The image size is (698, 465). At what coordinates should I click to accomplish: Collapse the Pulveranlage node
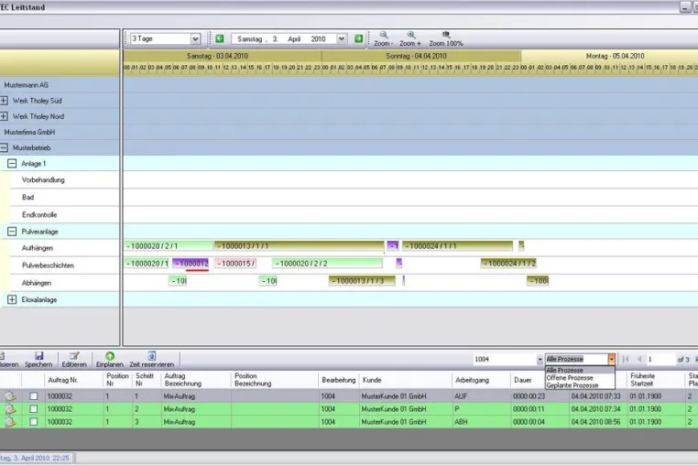(x=12, y=232)
